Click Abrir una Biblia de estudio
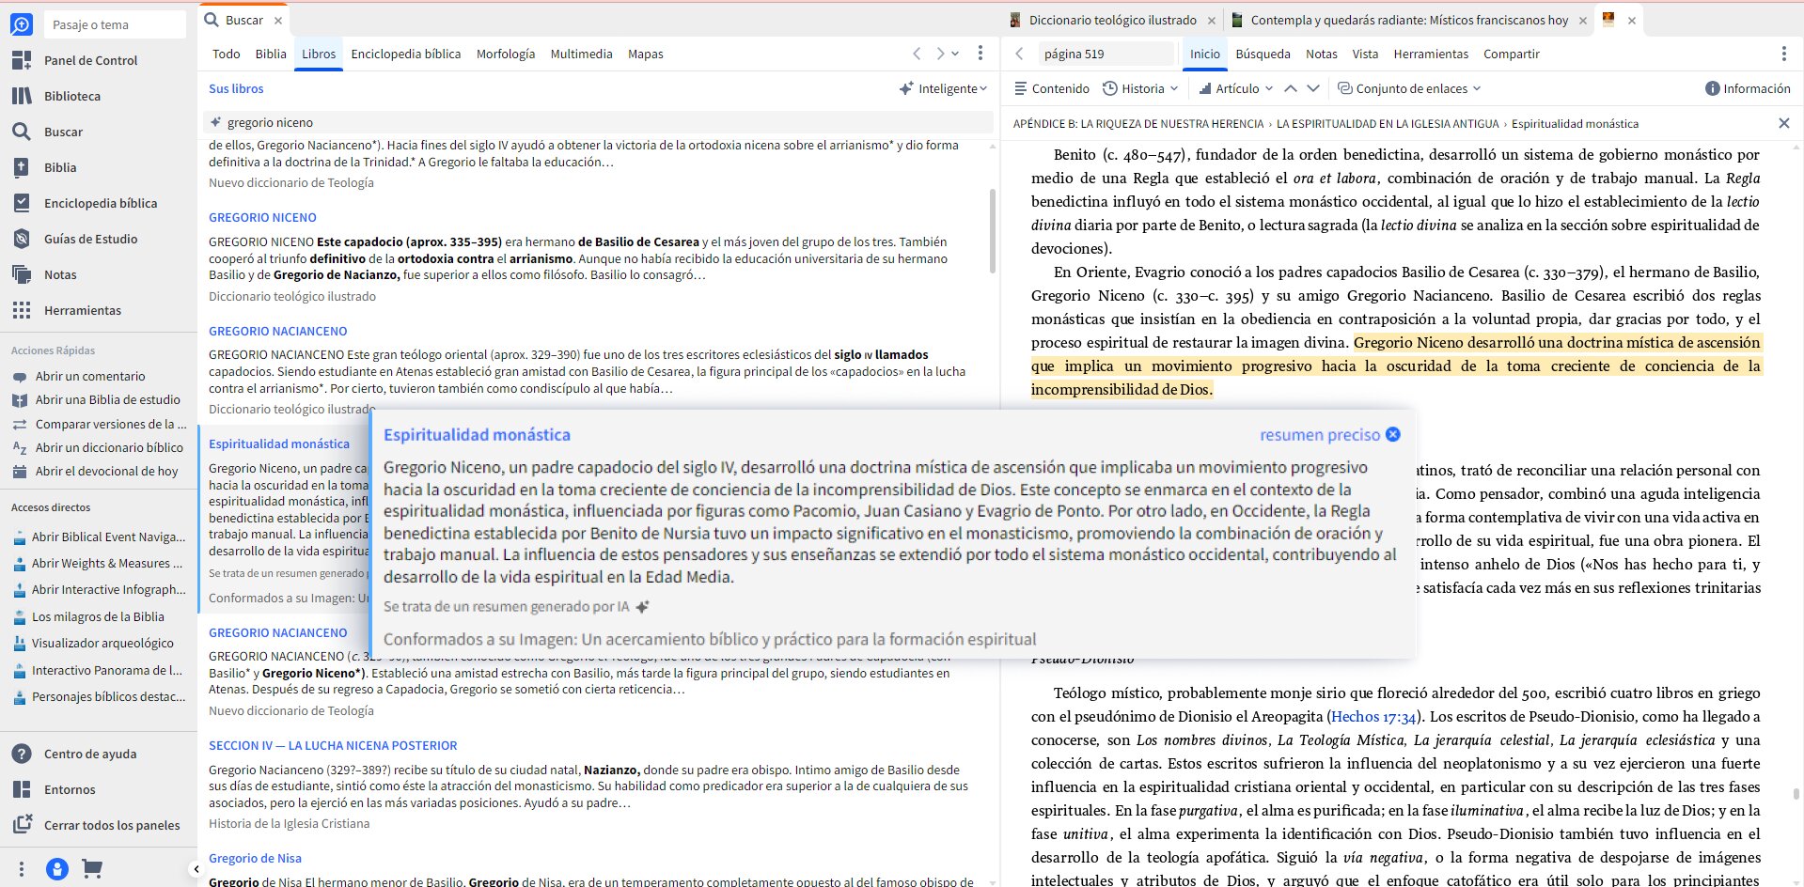 [107, 399]
